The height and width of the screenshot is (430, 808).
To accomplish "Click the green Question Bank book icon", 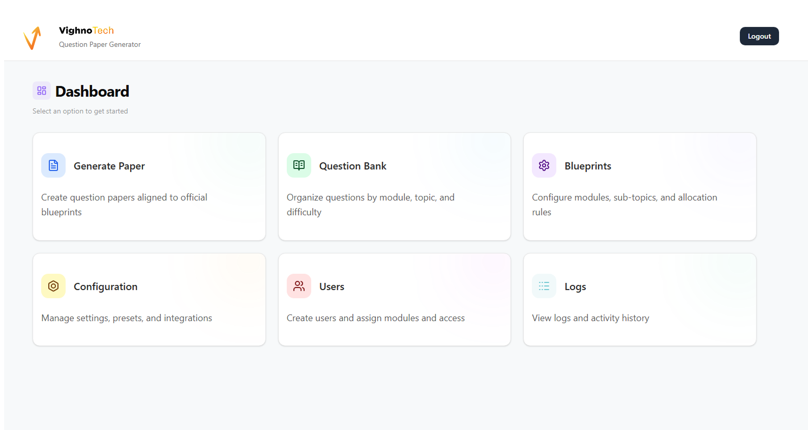I will click(x=299, y=165).
